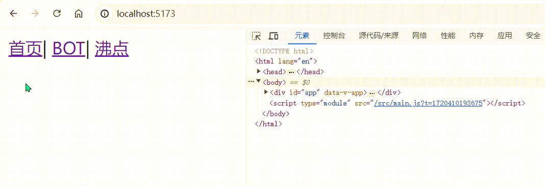Select the script type="module" line
545x186 pixels.
click(x=398, y=103)
